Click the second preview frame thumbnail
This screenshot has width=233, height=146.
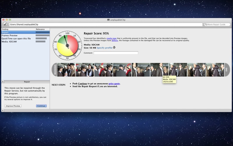85,70
